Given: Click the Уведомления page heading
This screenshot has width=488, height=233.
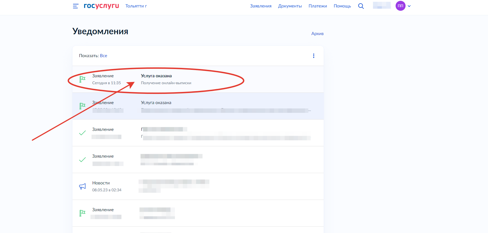Looking at the screenshot, I should click(x=100, y=31).
